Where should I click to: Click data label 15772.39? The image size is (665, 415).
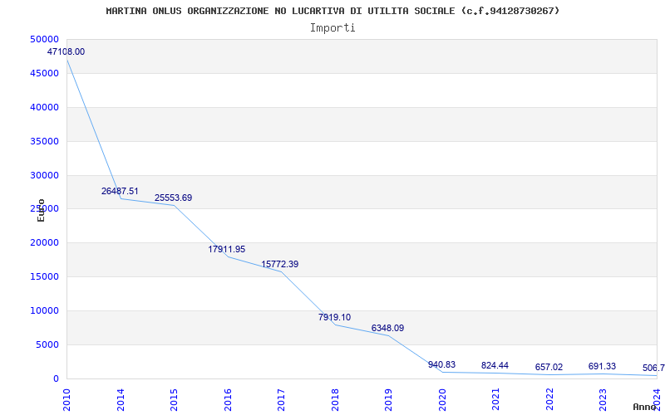click(279, 264)
